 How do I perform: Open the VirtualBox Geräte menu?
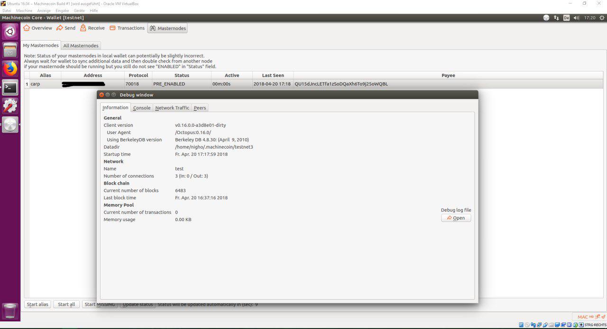point(79,10)
